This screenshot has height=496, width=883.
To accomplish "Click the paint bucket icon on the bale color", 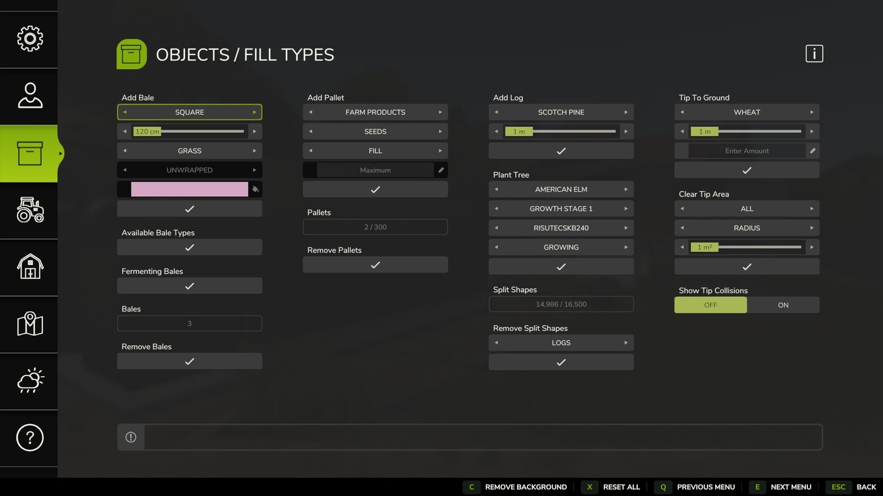I will click(x=255, y=189).
